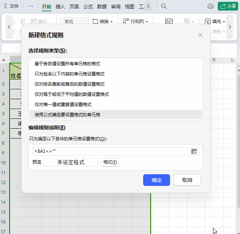This screenshot has width=240, height=234.
Task: Switch to the 审阅 tab
Action: [116, 7]
